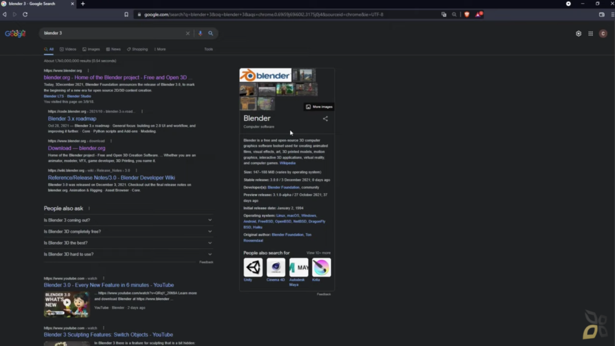This screenshot has height=346, width=615.
Task: Clear search box with X icon
Action: (x=187, y=34)
